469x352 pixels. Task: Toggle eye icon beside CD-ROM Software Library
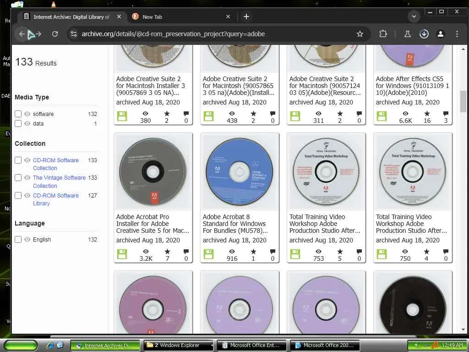click(x=27, y=195)
